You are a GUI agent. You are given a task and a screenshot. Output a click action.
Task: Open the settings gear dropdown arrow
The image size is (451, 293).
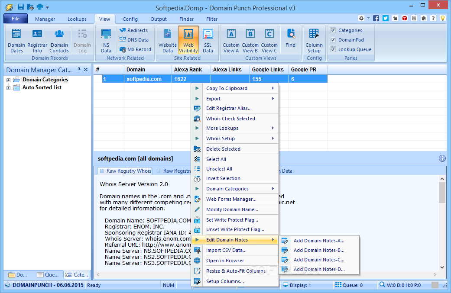368,18
